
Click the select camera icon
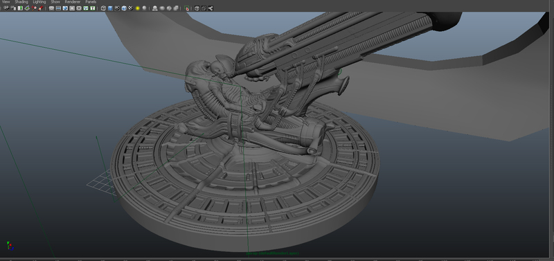click(x=6, y=8)
